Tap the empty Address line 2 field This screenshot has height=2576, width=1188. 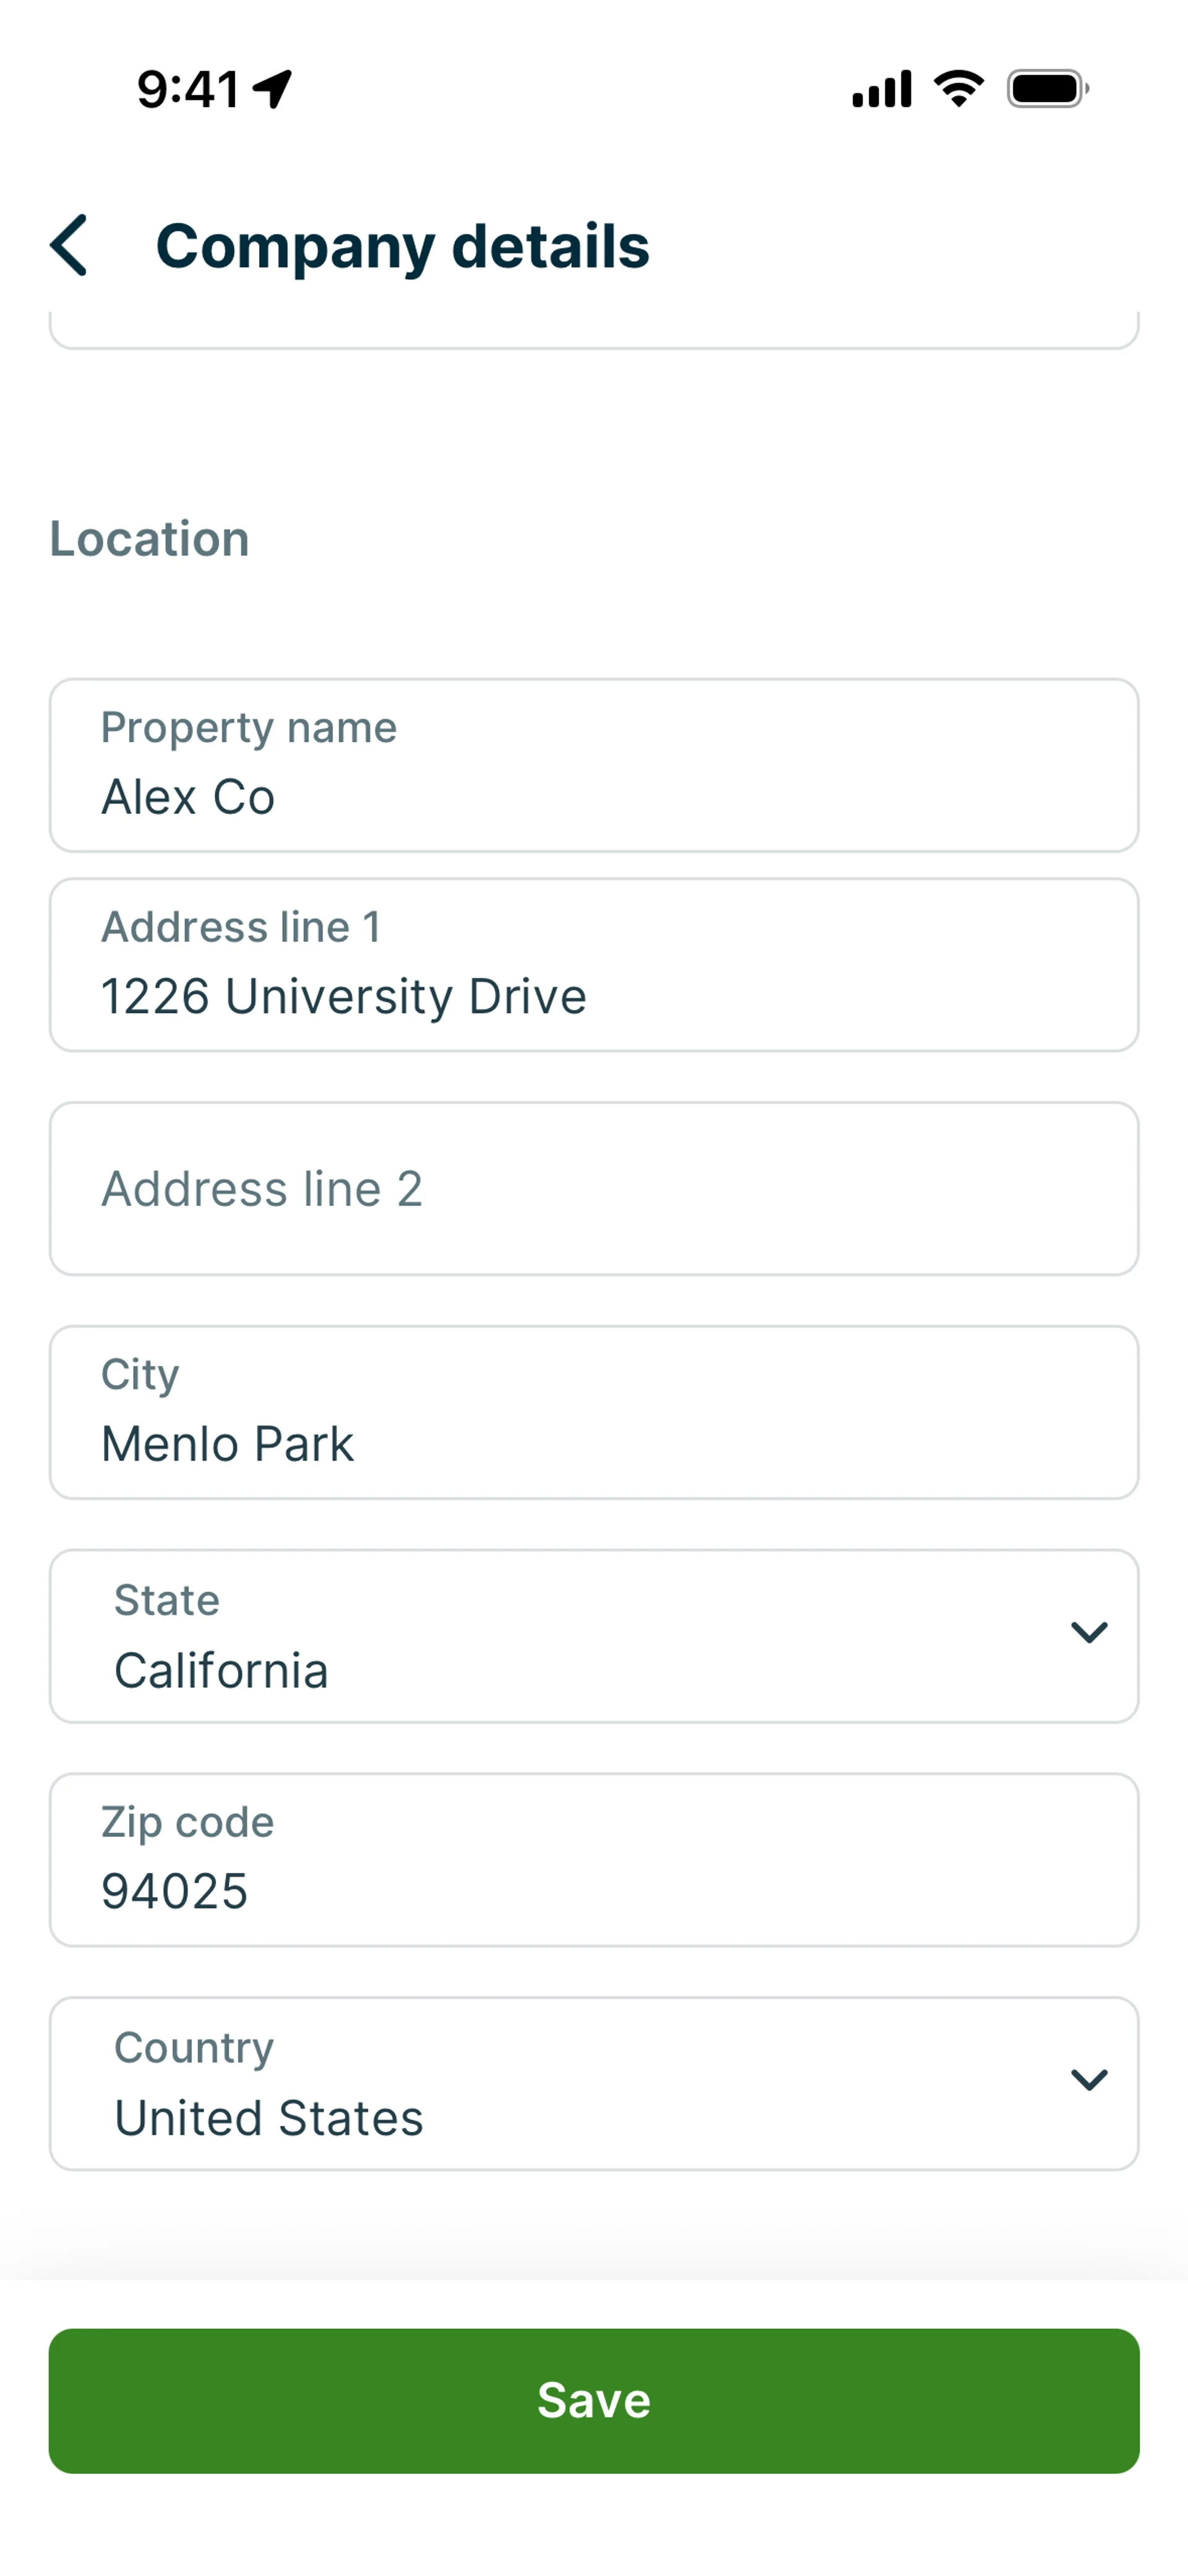594,1189
